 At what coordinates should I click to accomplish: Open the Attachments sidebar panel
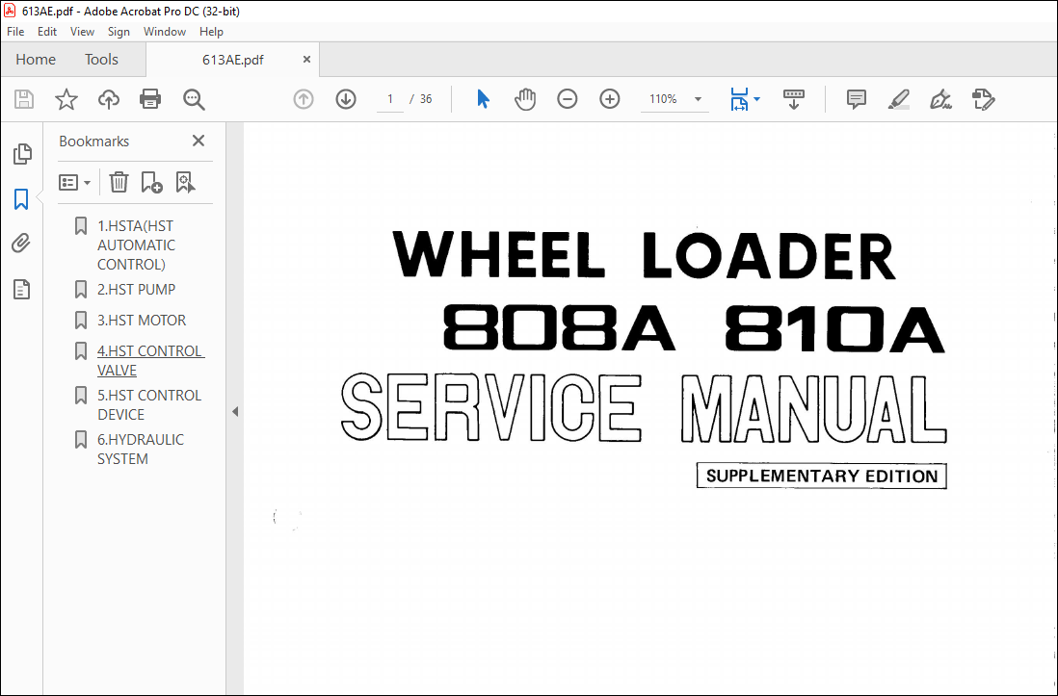(x=21, y=243)
